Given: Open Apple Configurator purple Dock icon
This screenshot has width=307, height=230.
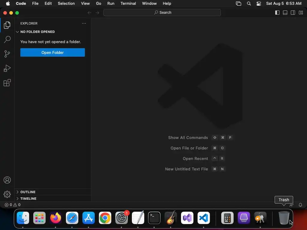Looking at the screenshot, I should coord(244,218).
